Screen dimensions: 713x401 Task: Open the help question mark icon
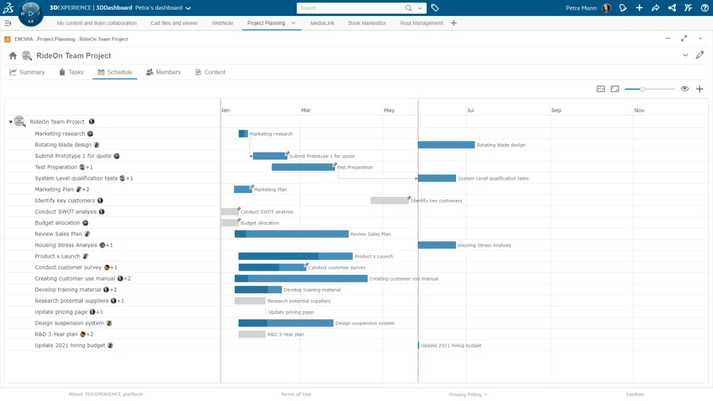click(704, 8)
